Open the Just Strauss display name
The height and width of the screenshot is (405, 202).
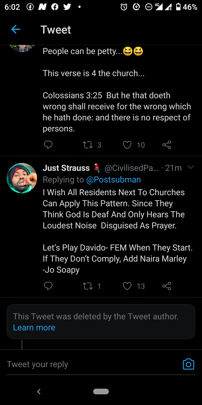tap(66, 168)
